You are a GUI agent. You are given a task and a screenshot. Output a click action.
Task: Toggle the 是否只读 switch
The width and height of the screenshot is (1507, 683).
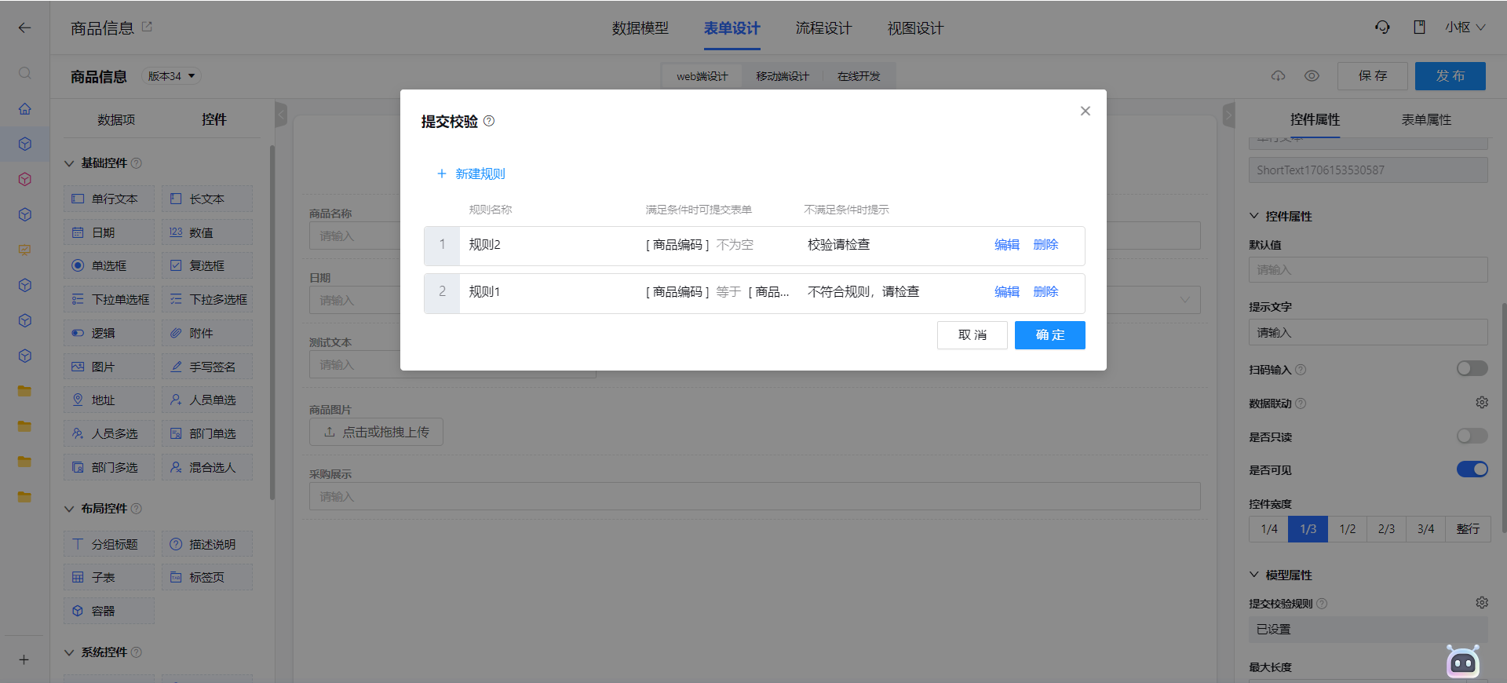[1472, 436]
